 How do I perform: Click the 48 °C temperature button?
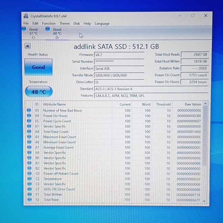[39, 92]
